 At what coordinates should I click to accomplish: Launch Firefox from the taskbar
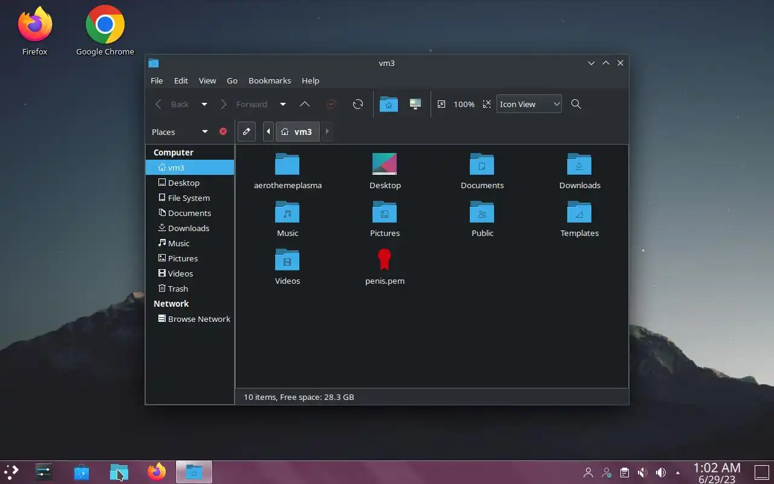(157, 472)
